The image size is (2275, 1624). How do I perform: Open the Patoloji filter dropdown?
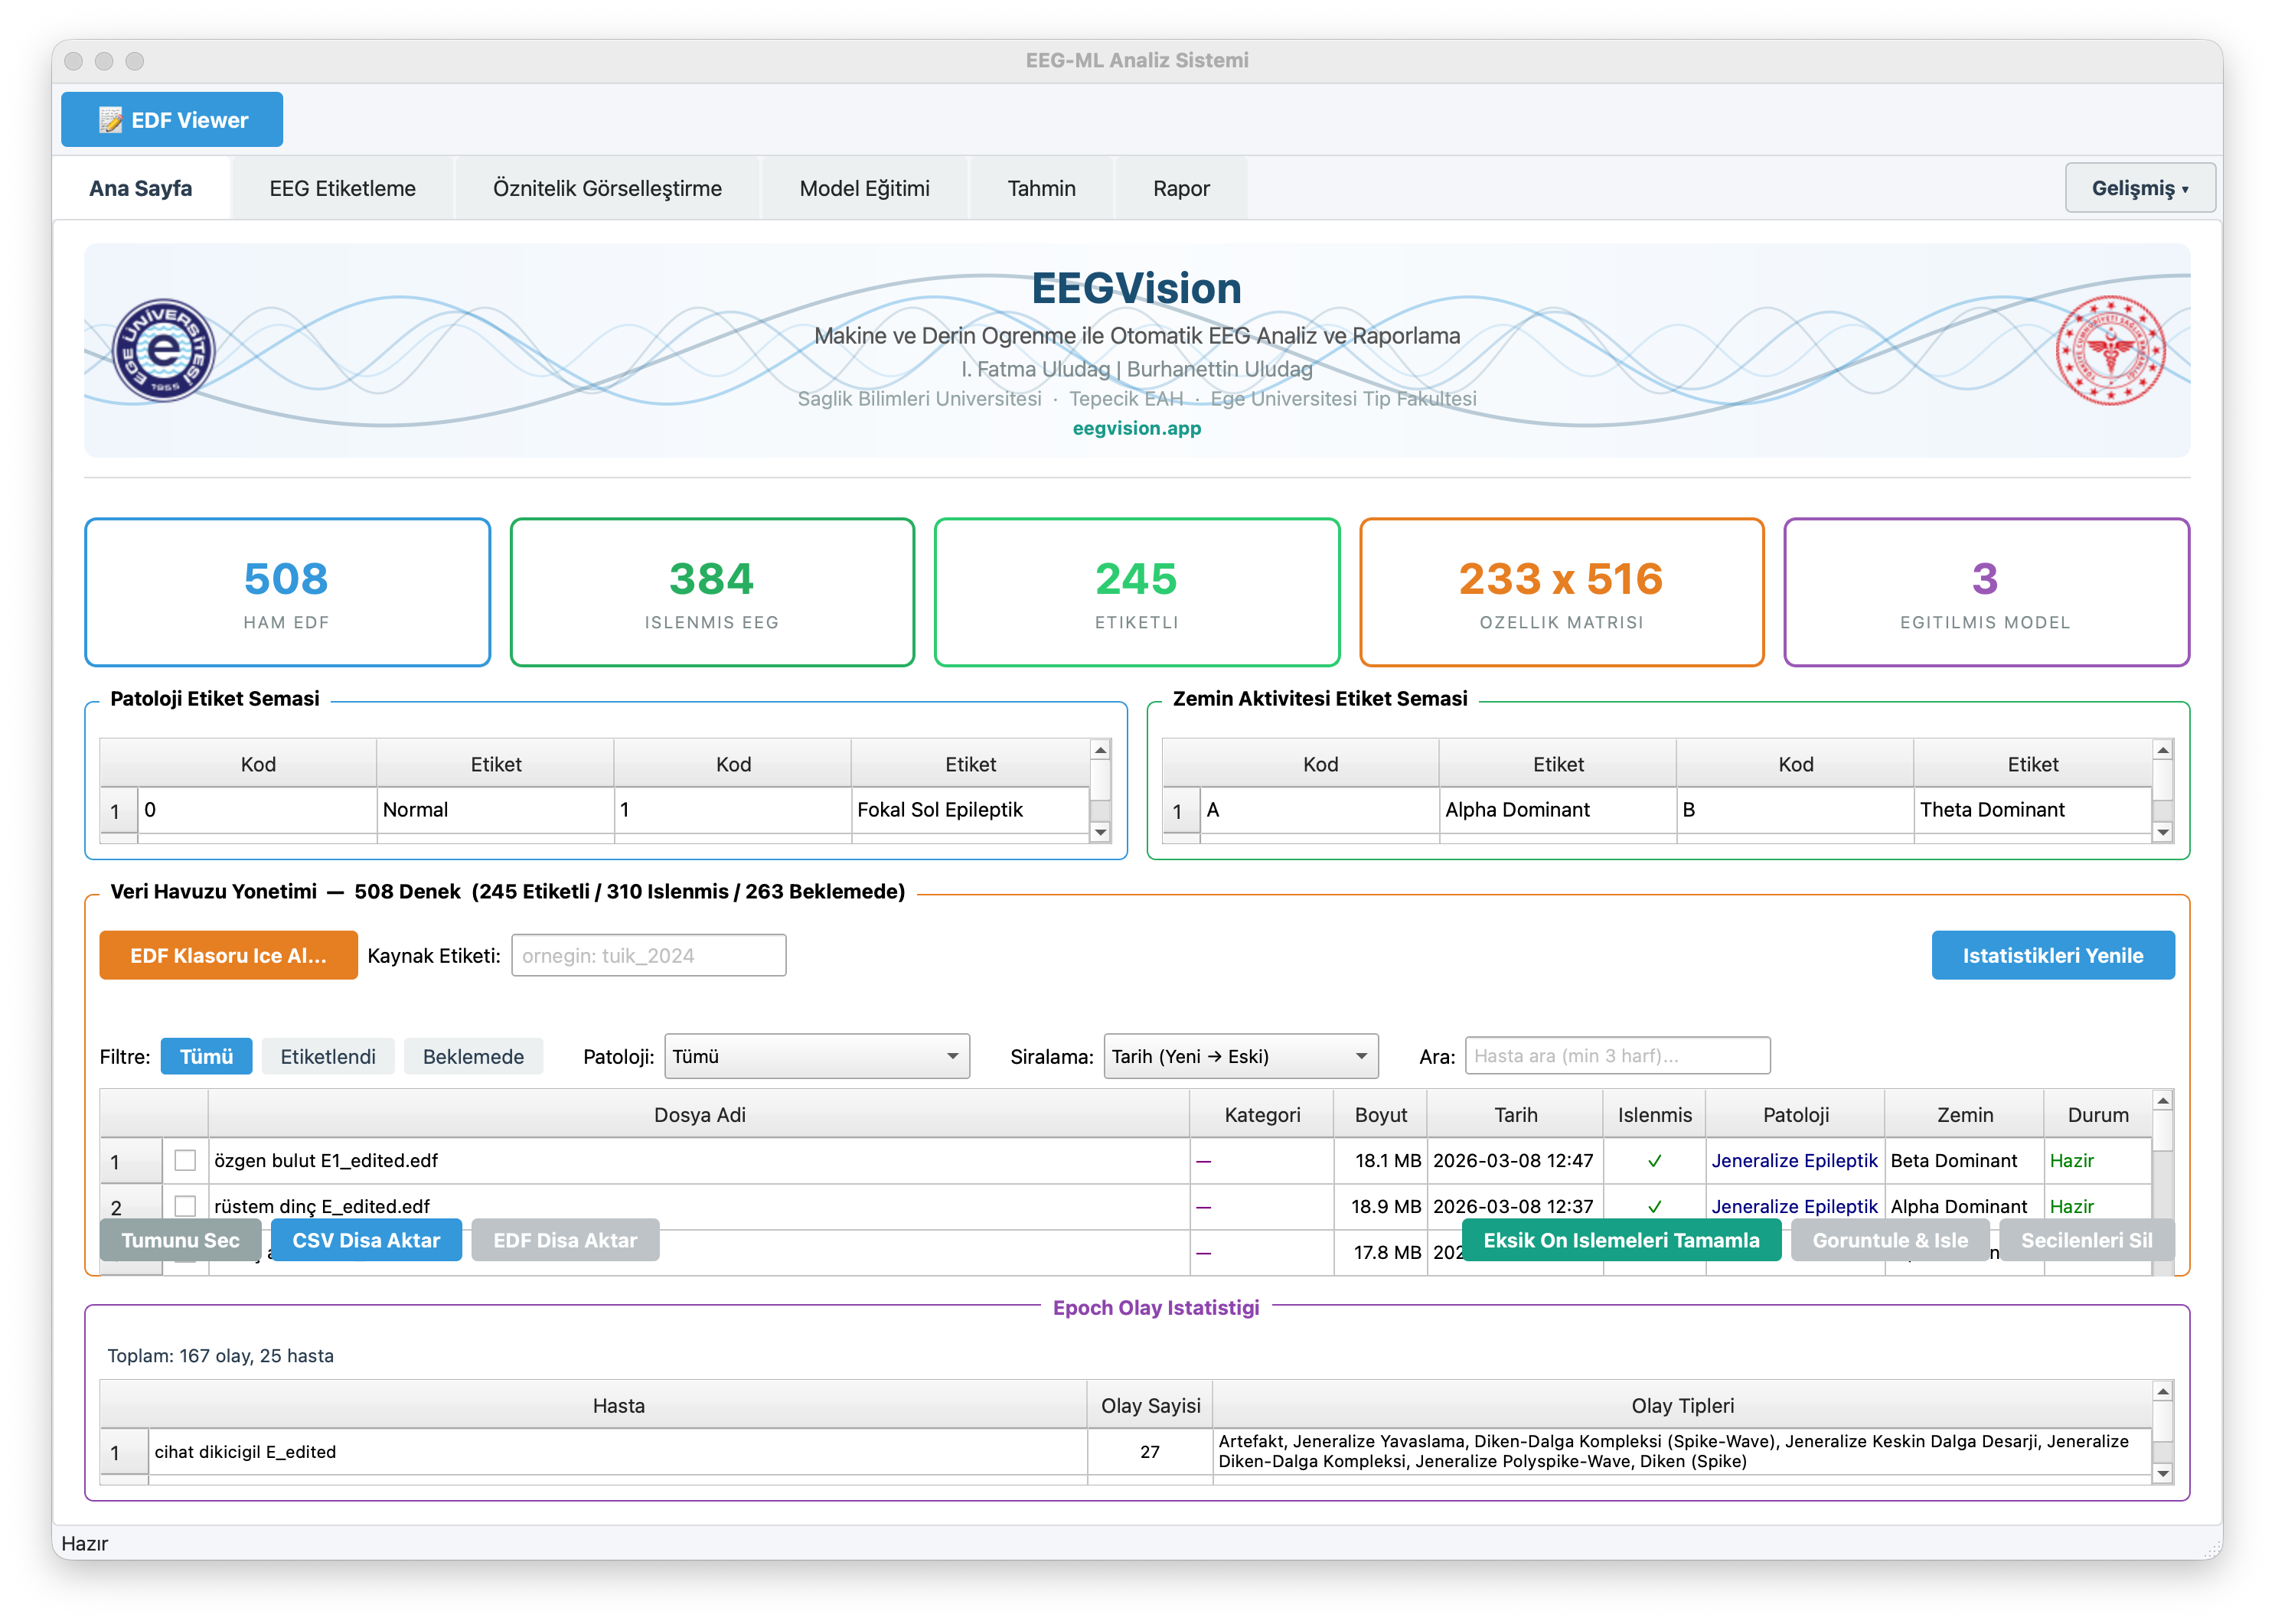pyautogui.click(x=816, y=1056)
